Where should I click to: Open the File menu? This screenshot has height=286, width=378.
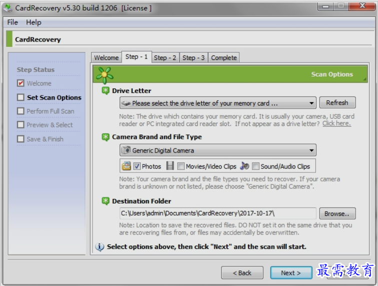(13, 22)
